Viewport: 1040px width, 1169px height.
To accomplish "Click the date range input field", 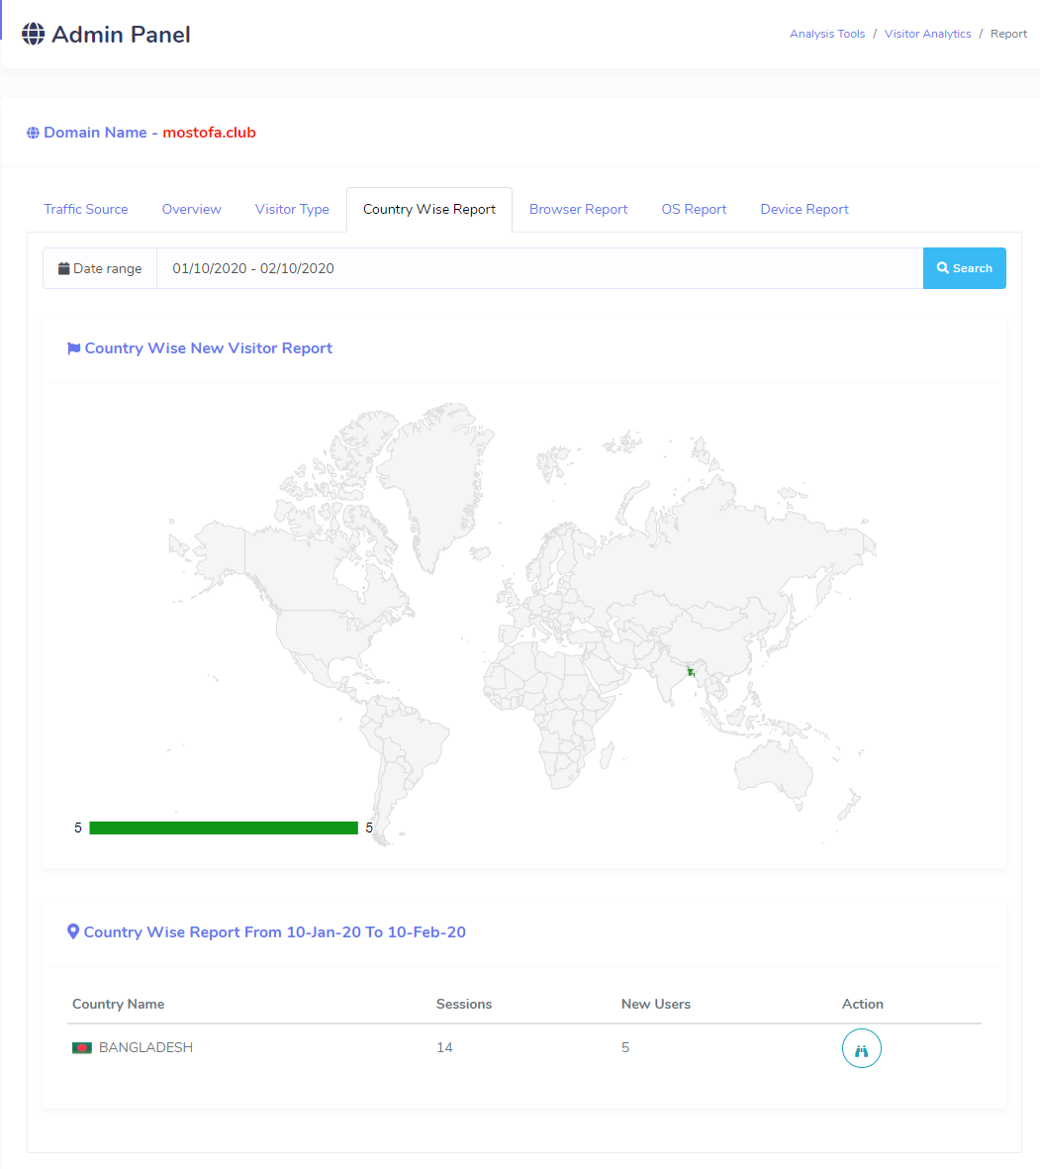I will 539,268.
